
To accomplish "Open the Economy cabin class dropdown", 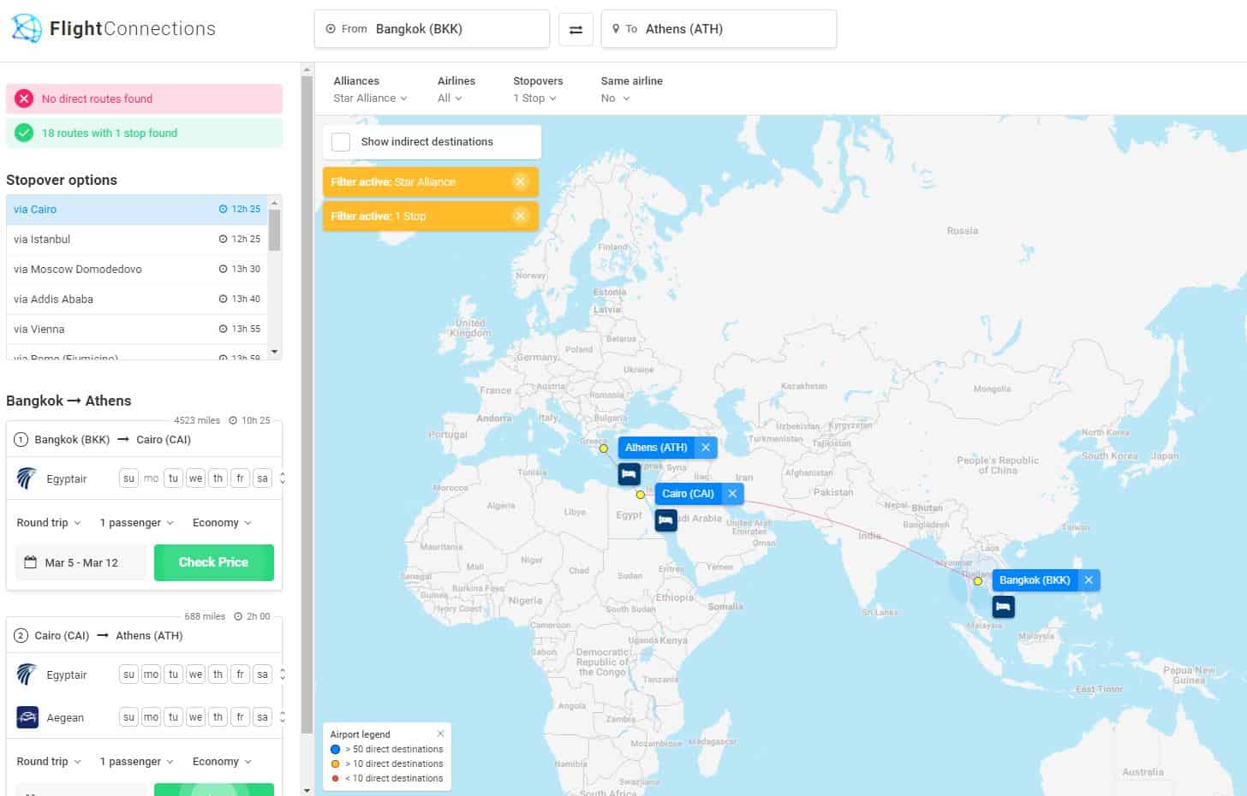I will (x=221, y=522).
